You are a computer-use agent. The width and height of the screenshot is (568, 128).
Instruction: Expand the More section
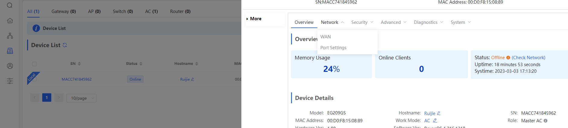(x=254, y=19)
